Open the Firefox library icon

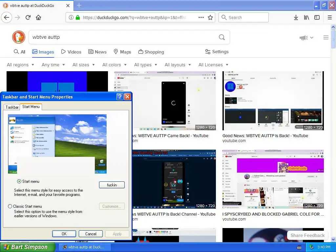[306, 17]
